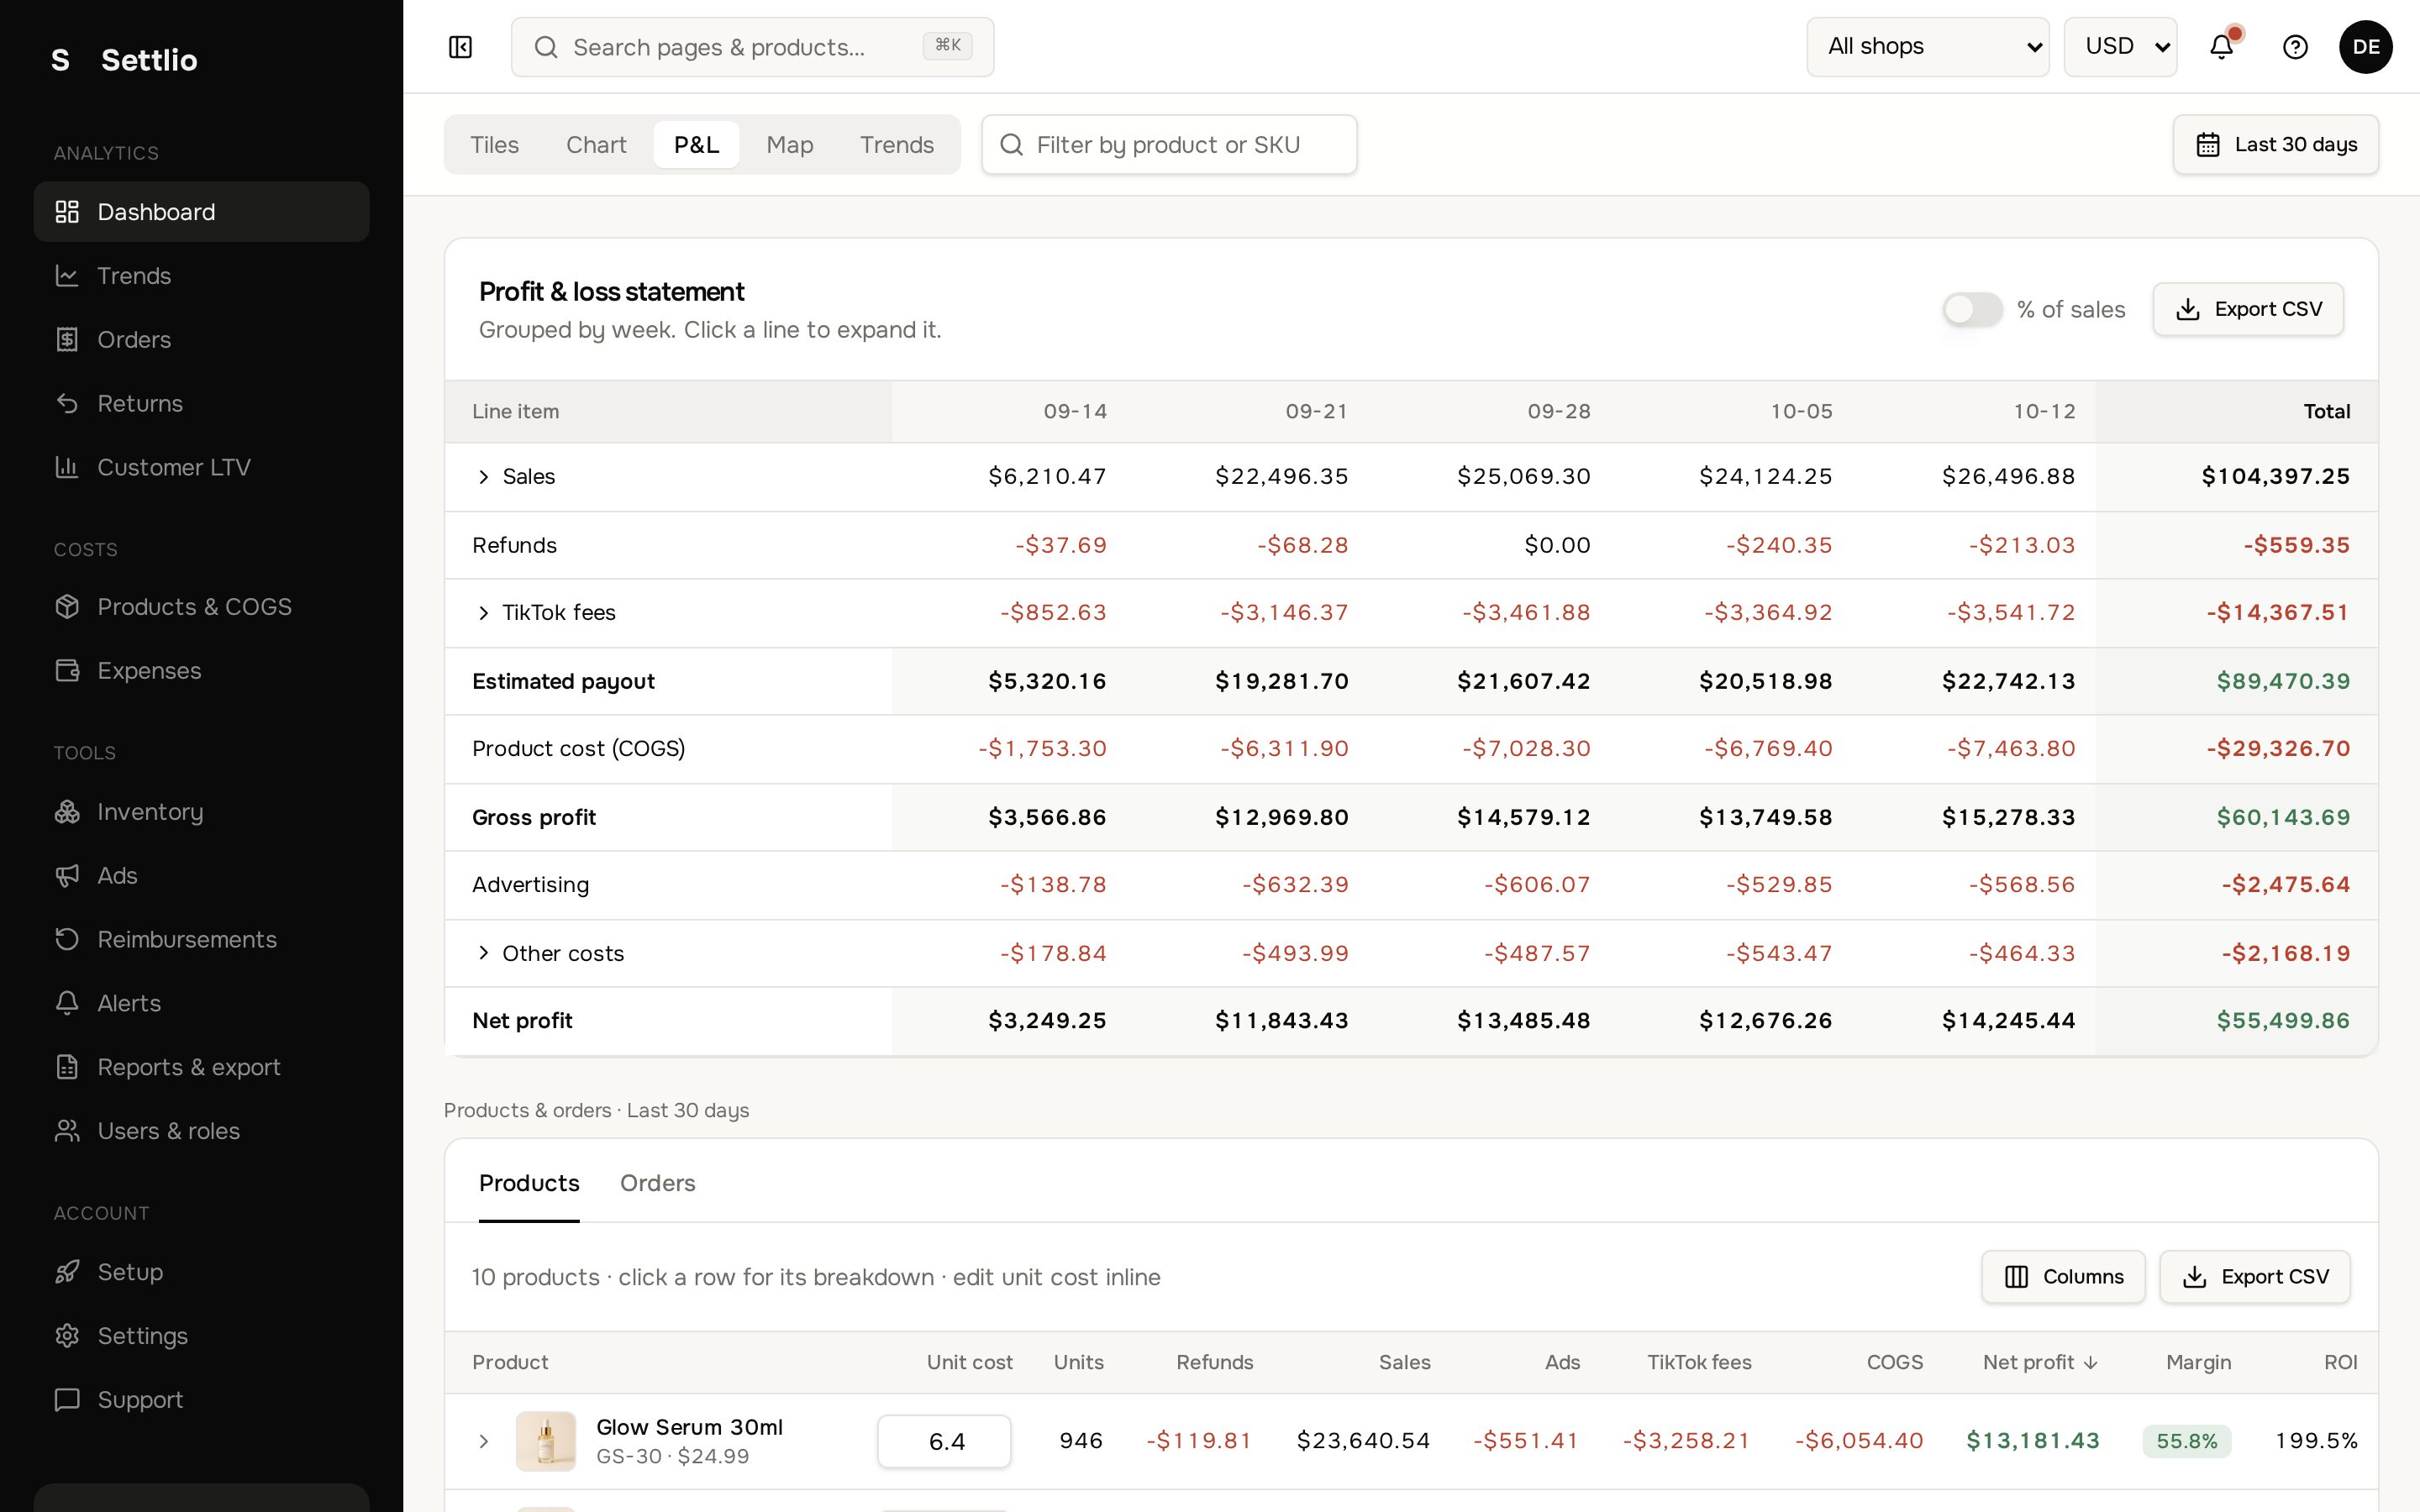Click the Sales total $104,397.25

[2275, 477]
